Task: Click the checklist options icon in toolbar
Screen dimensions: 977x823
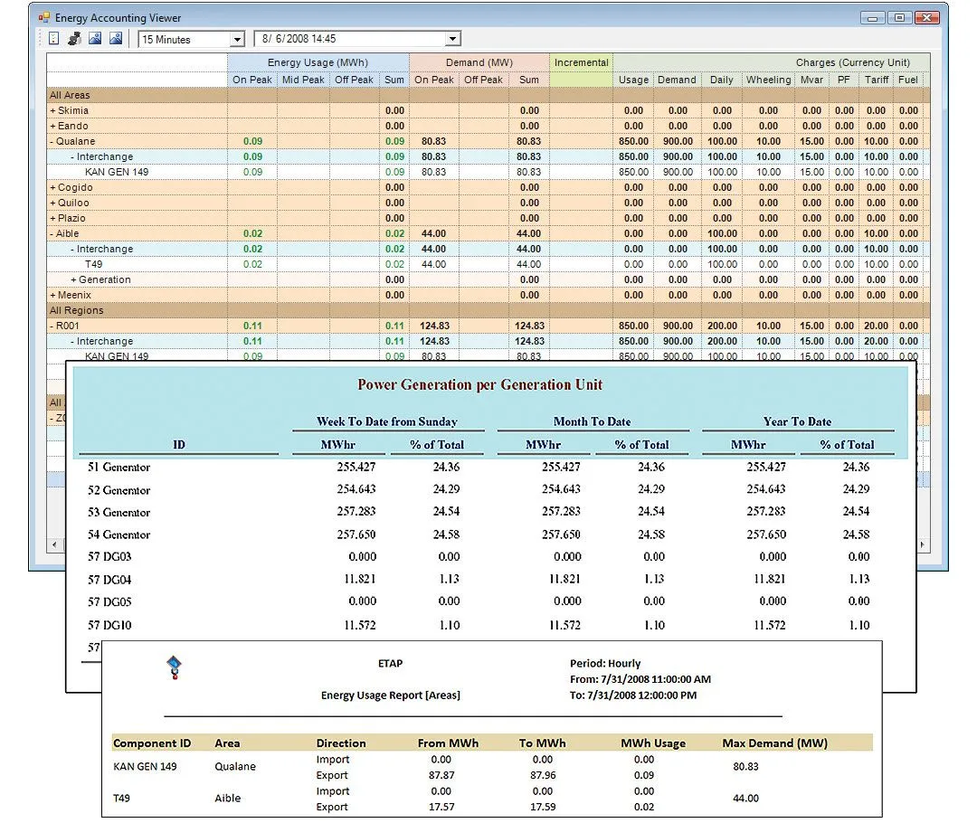Action: click(x=54, y=39)
